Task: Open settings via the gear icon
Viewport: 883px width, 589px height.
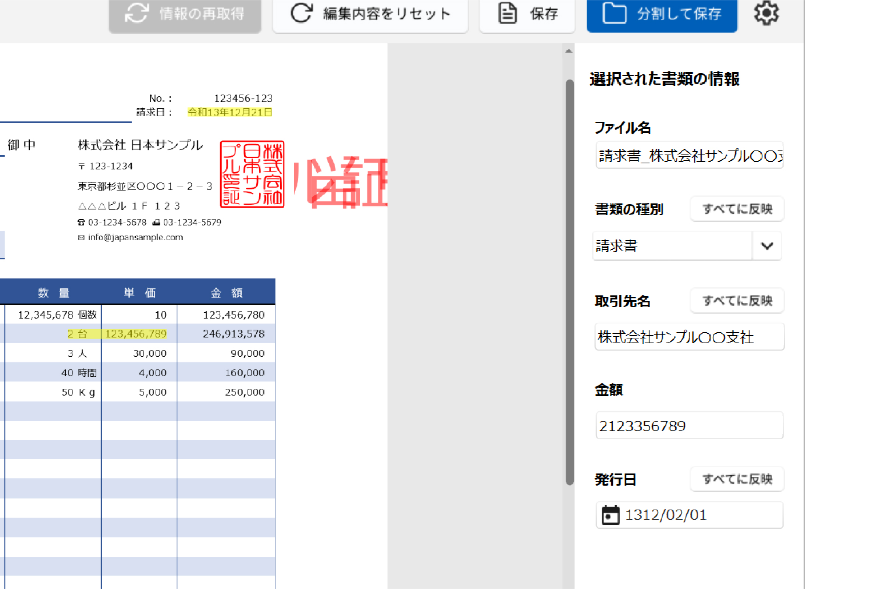Action: [x=767, y=13]
